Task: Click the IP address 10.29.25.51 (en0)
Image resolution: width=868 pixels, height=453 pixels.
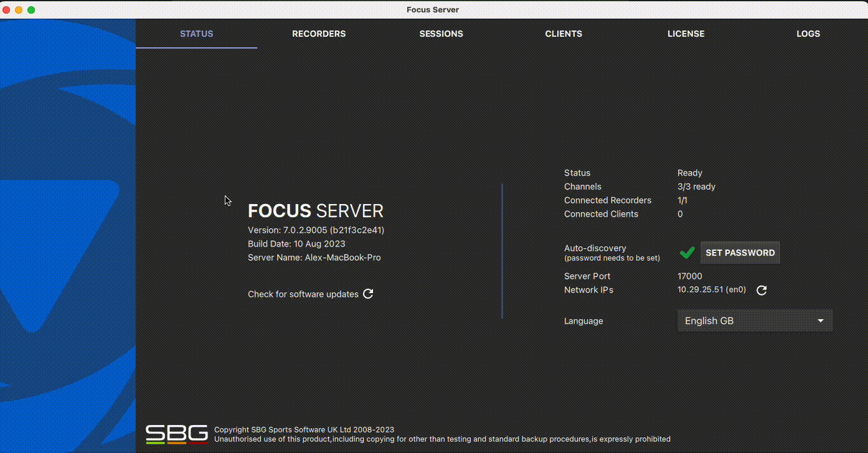Action: (x=712, y=290)
